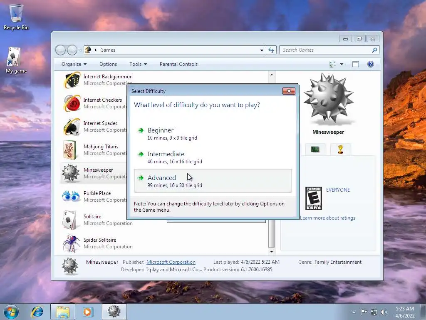Image resolution: width=426 pixels, height=320 pixels.
Task: Toggle the preview pane icon
Action: (356, 64)
